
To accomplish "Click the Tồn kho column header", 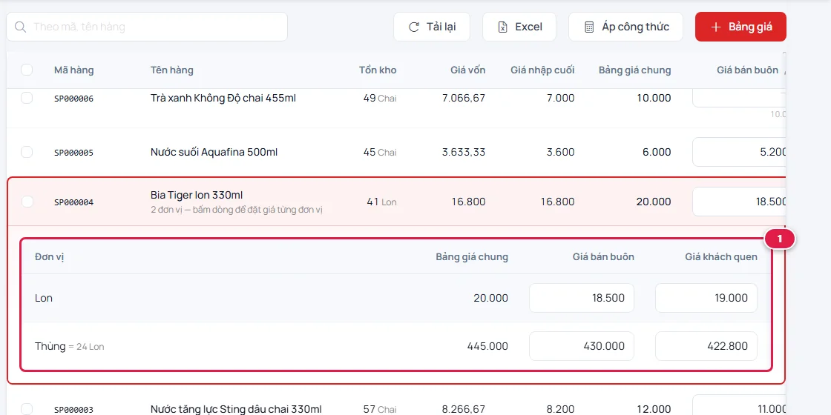I will pyautogui.click(x=378, y=70).
